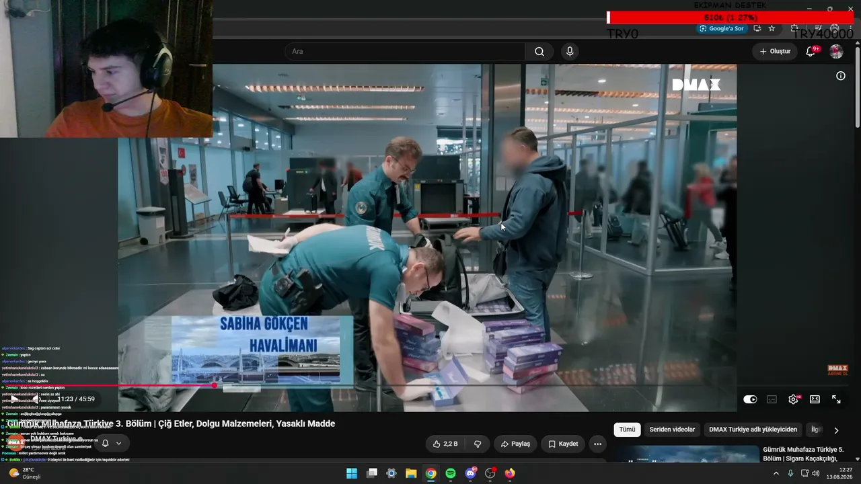Viewport: 861px width, 484px height.
Task: Open the three-dot more actions menu
Action: point(597,444)
